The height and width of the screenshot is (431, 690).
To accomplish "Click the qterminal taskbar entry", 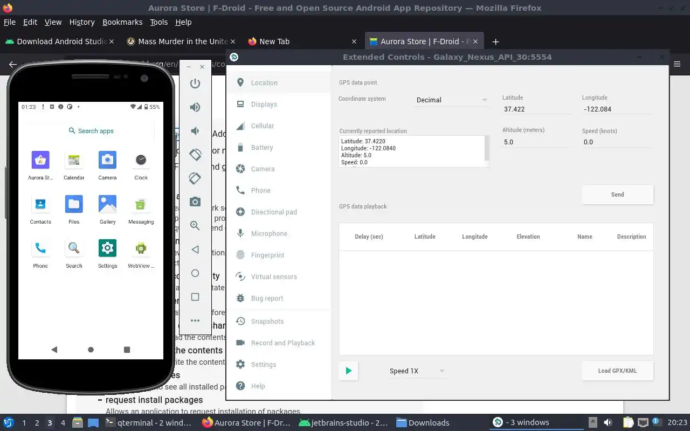I will click(148, 422).
